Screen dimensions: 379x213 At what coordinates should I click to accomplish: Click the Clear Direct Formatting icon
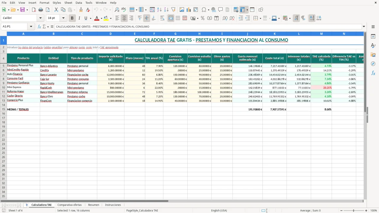tap(87, 10)
